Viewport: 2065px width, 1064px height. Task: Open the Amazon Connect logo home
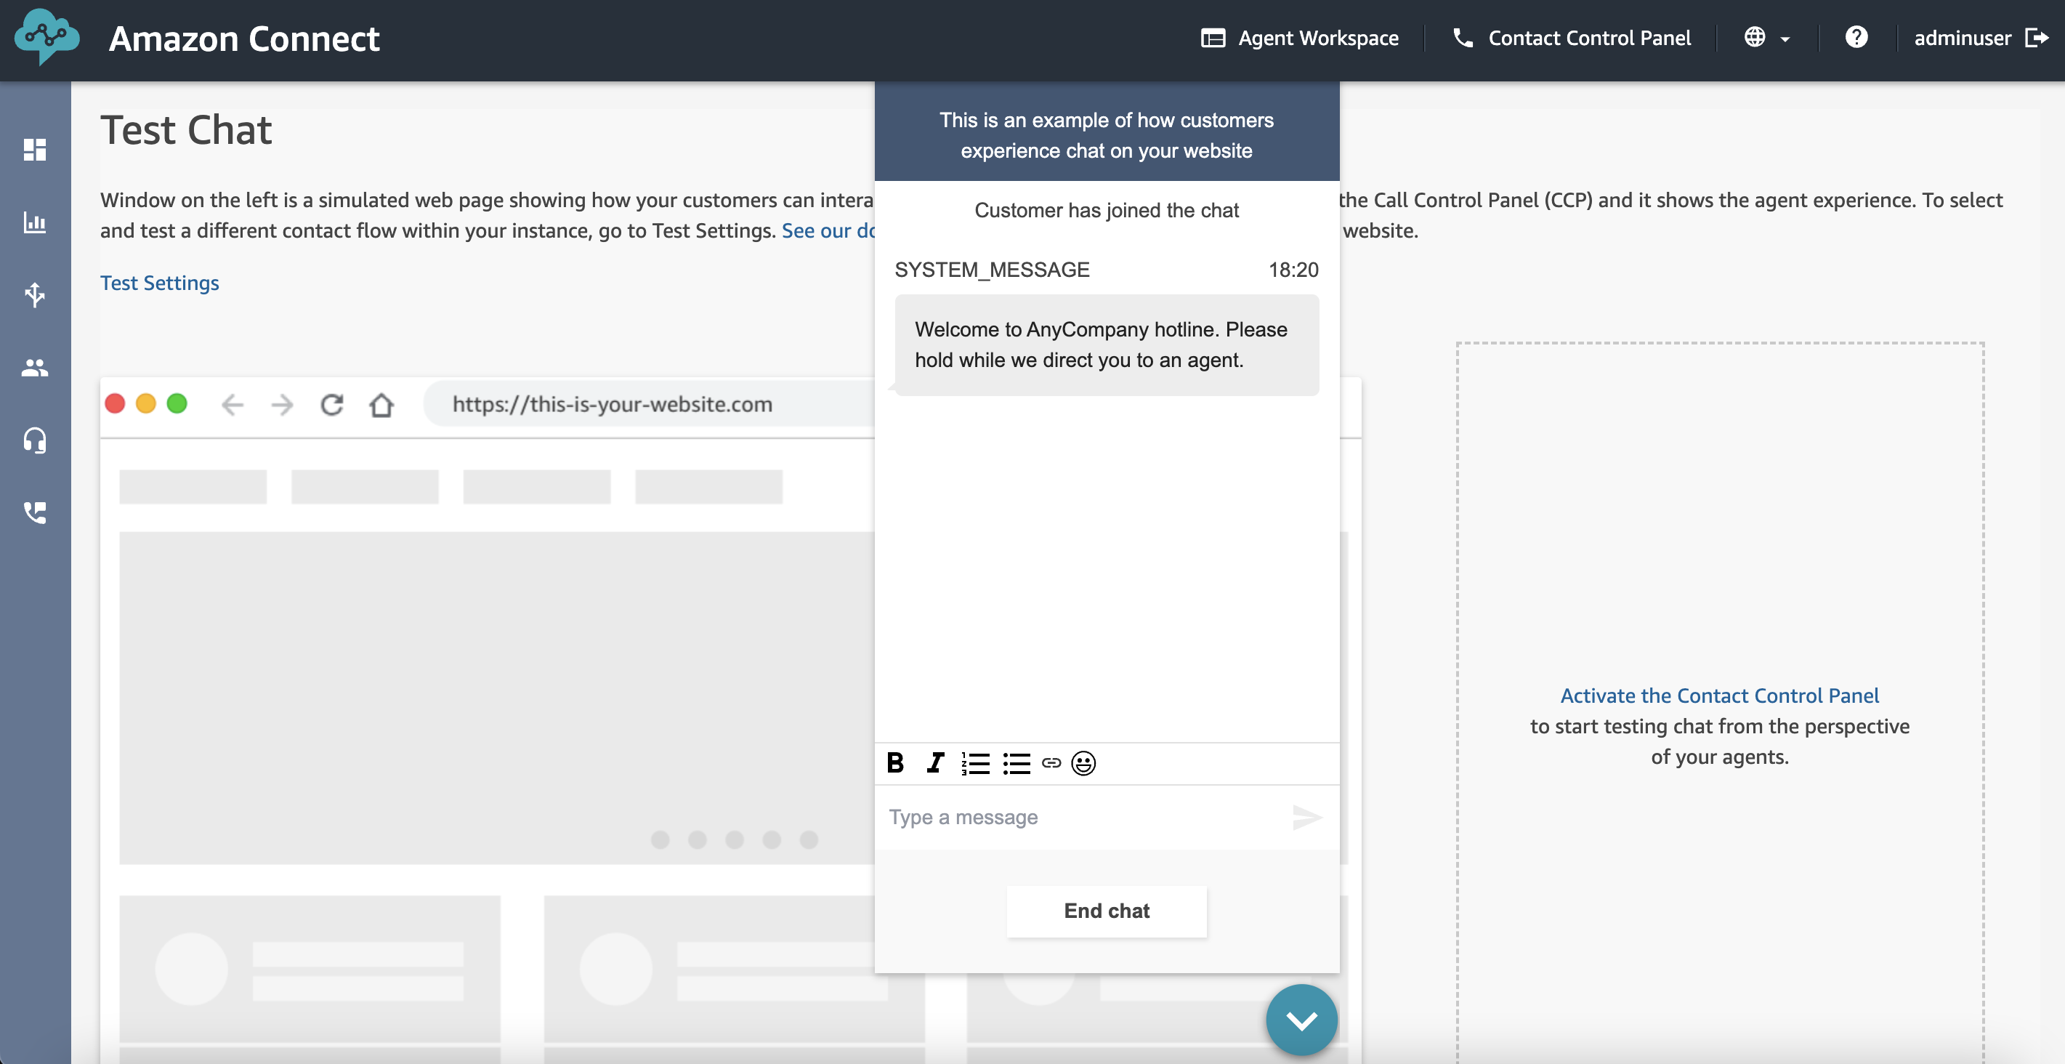[47, 37]
